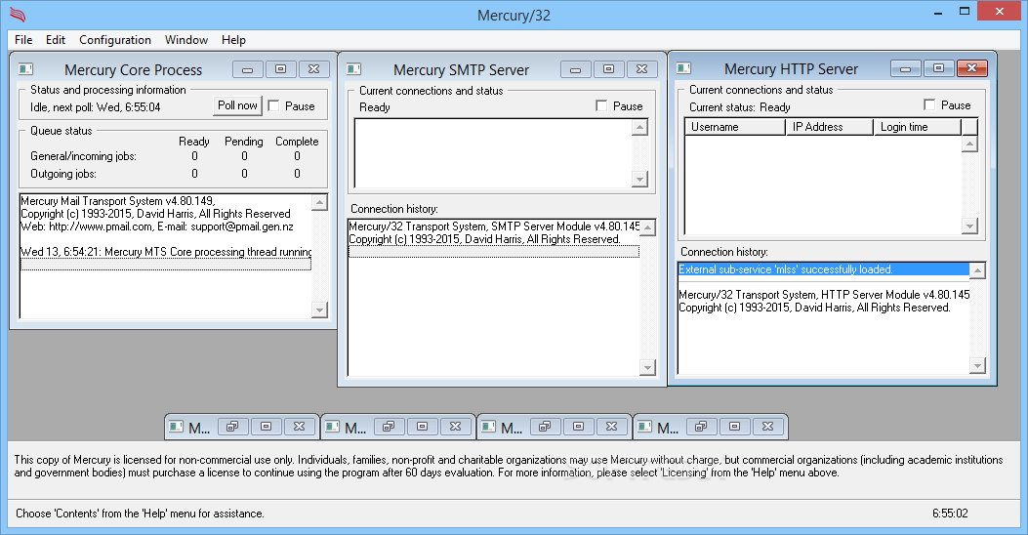Image resolution: width=1028 pixels, height=535 pixels.
Task: Enable Pause in Mercury SMTP Server
Action: pyautogui.click(x=601, y=105)
